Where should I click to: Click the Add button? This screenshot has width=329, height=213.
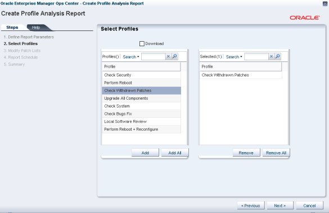(x=145, y=153)
